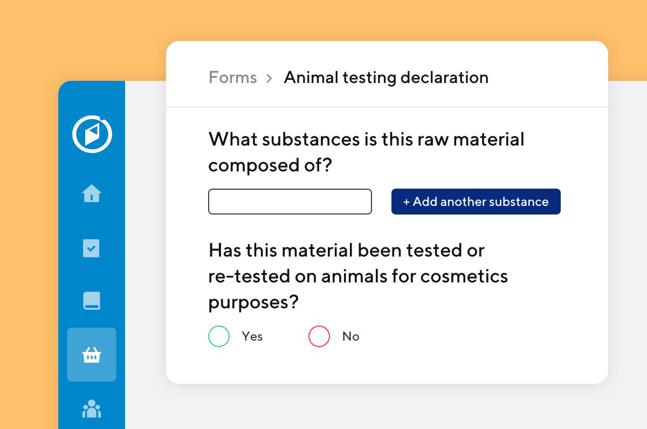Select the green Yes radio button

[x=219, y=336]
